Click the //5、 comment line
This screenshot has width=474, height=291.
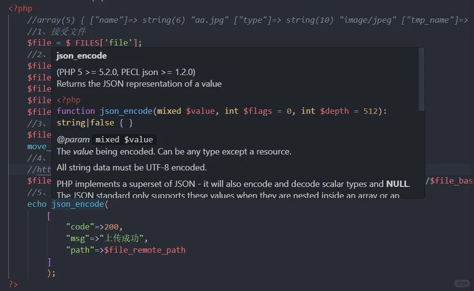tap(37, 193)
